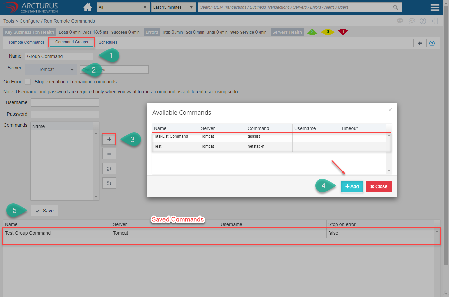Click the back arrow button
449x297 pixels.
420,43
